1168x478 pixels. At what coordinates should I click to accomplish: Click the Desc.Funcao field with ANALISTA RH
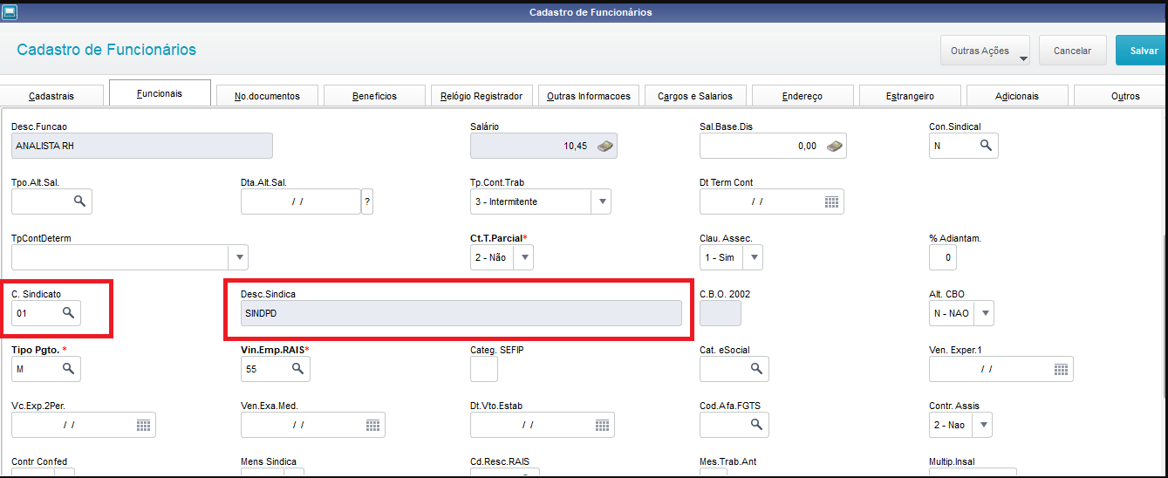click(142, 146)
